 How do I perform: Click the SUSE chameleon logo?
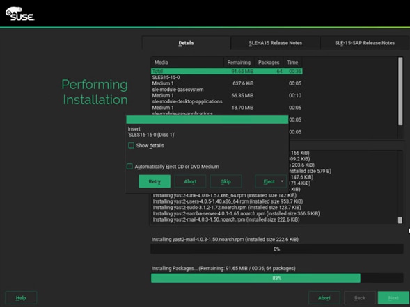point(20,14)
